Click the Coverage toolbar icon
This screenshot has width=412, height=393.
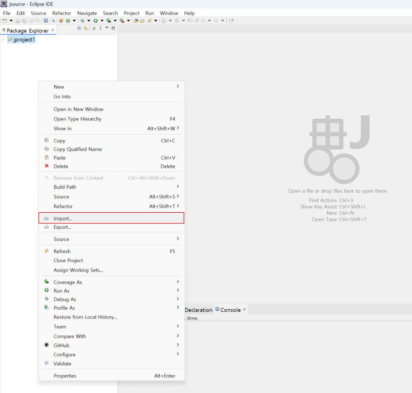tap(108, 21)
